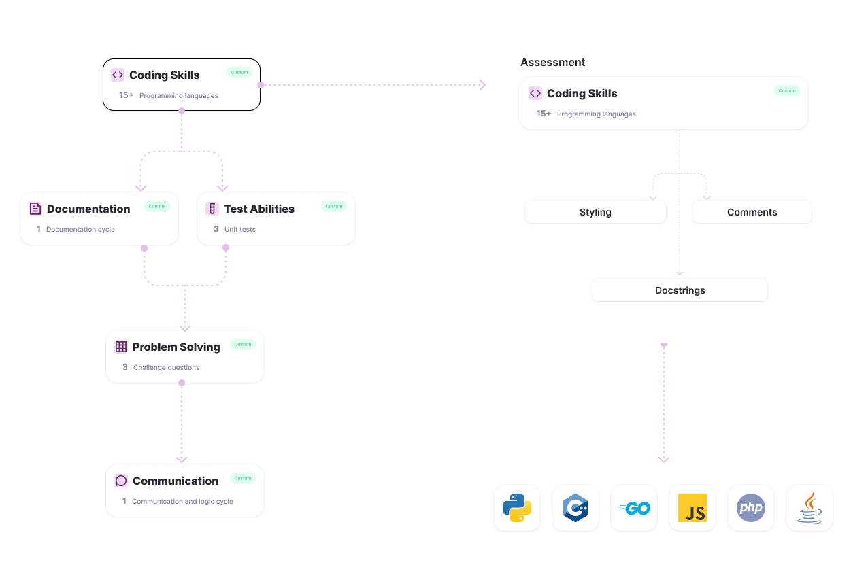Click the Assessment heading text
The width and height of the screenshot is (868, 565).
pos(553,62)
